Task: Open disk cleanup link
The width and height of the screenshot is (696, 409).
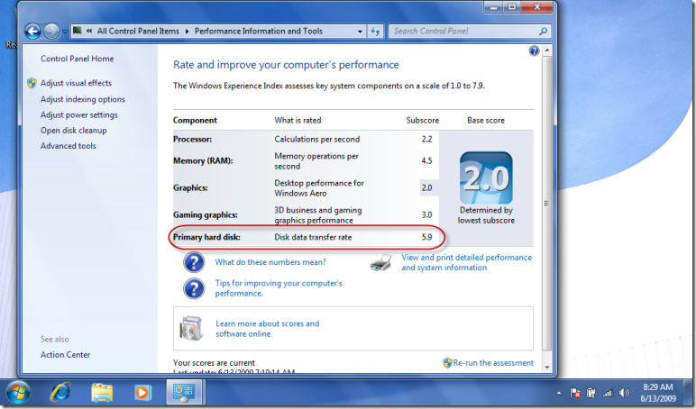Action: pos(74,130)
